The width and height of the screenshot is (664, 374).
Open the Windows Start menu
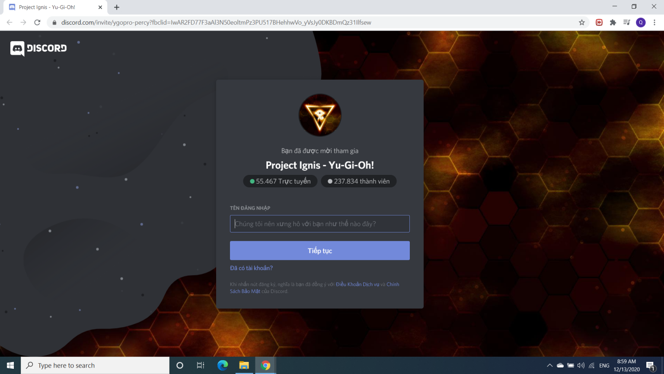click(x=10, y=365)
